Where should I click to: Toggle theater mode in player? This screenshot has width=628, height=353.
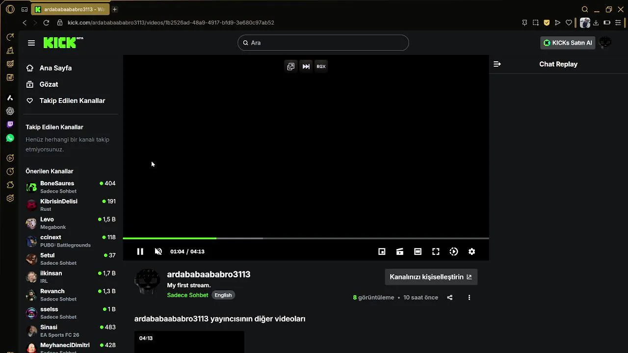(x=418, y=252)
